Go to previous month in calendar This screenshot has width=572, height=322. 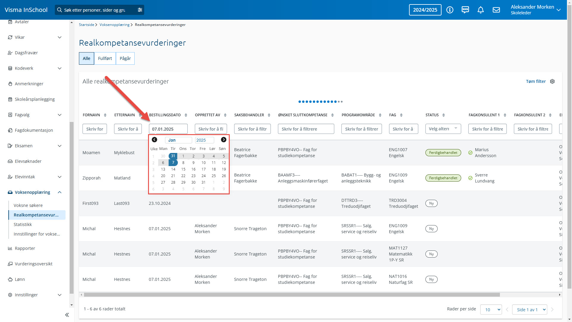(154, 140)
